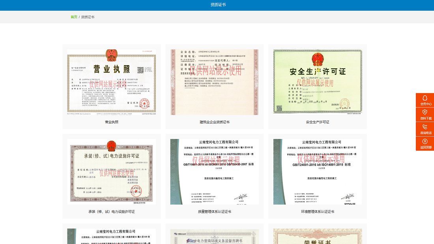Click 资质证书 in the breadcrumb
This screenshot has height=244, width=434.
point(88,17)
